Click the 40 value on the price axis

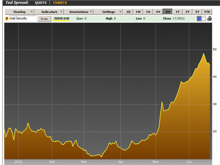click(x=215, y=77)
